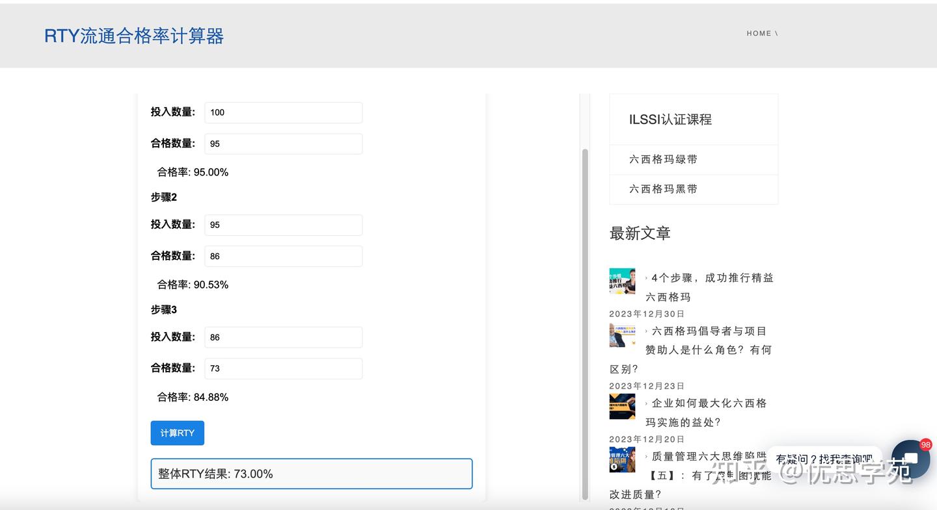Click the notification badge showing 98
937x510 pixels.
[925, 445]
